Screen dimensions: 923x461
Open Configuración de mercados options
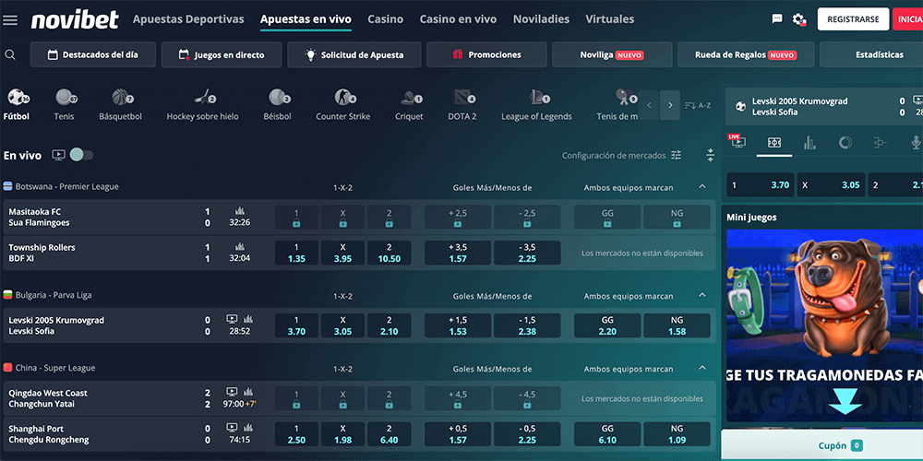tap(622, 156)
